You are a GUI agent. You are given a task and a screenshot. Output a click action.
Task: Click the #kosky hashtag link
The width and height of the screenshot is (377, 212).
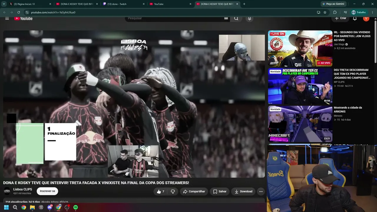click(46, 202)
